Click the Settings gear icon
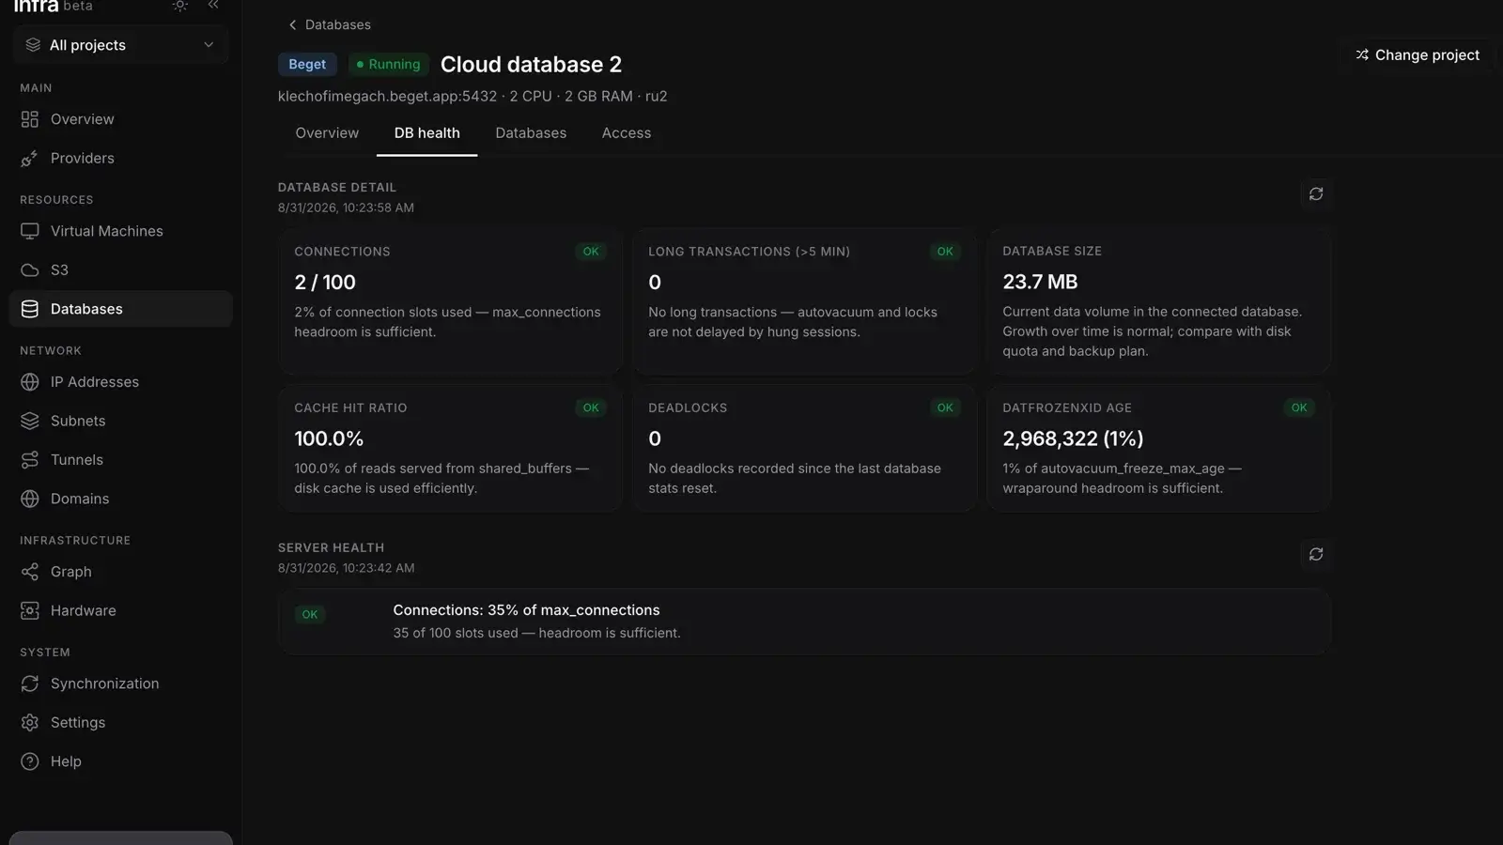 point(30,723)
